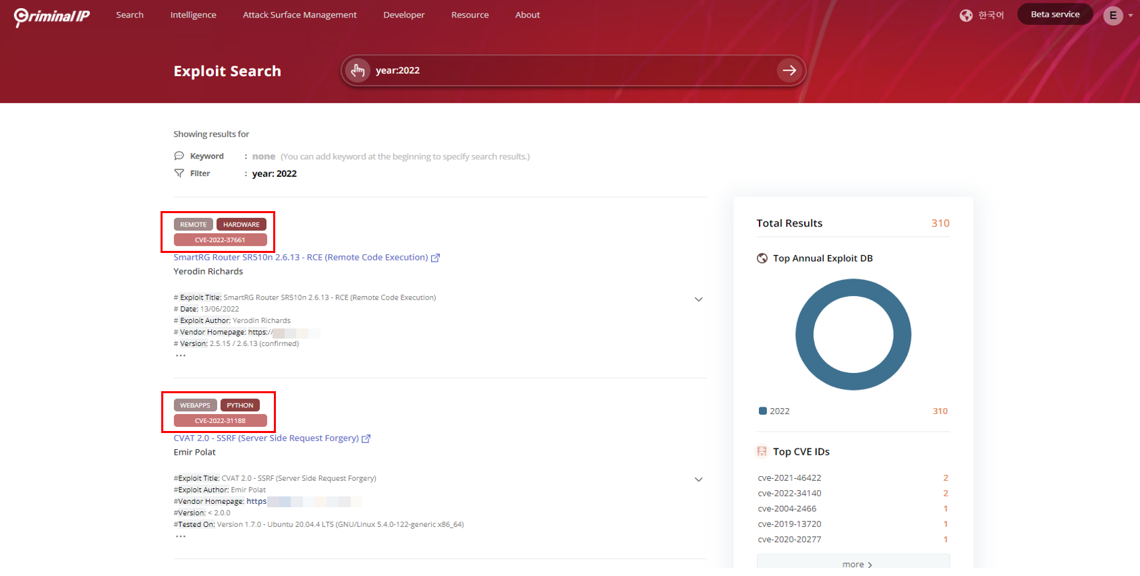Screen dimensions: 1140x576
Task: Click the user avatar labeled E
Action: (1112, 16)
